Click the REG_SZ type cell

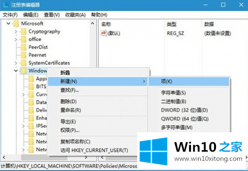(x=175, y=33)
